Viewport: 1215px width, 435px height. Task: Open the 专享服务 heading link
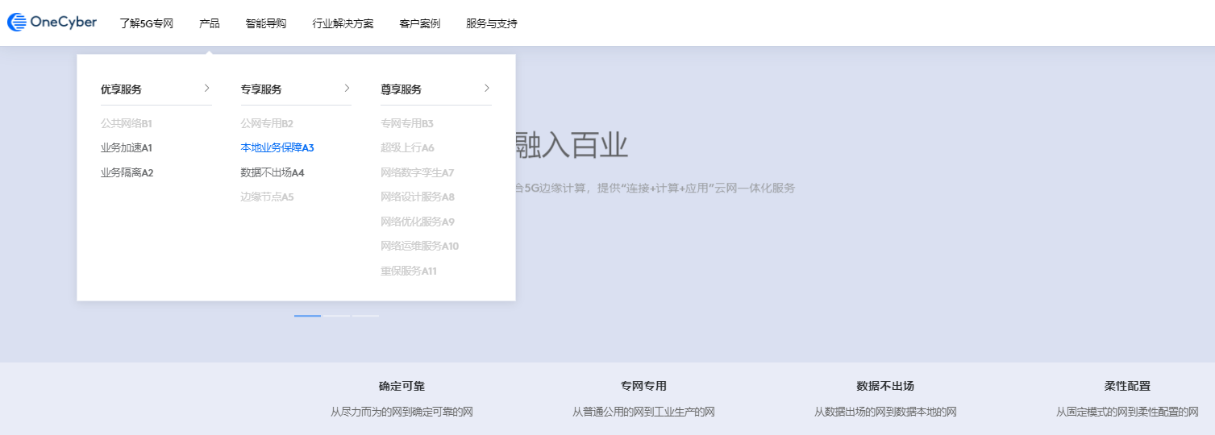tap(261, 89)
